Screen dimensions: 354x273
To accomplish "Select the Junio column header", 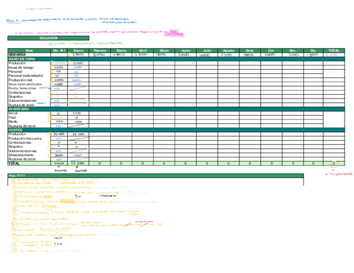I will (186, 50).
